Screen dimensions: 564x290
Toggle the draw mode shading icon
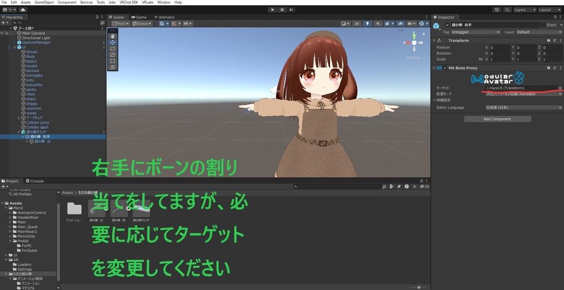(x=345, y=23)
